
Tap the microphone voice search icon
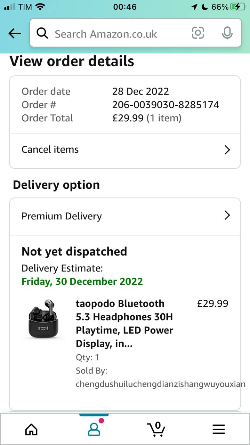tap(227, 33)
